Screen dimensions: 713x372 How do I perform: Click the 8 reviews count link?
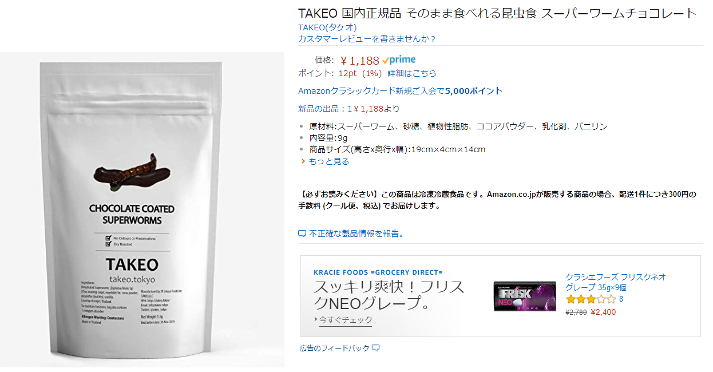[621, 299]
